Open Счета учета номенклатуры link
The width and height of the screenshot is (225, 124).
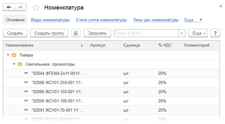(101, 20)
